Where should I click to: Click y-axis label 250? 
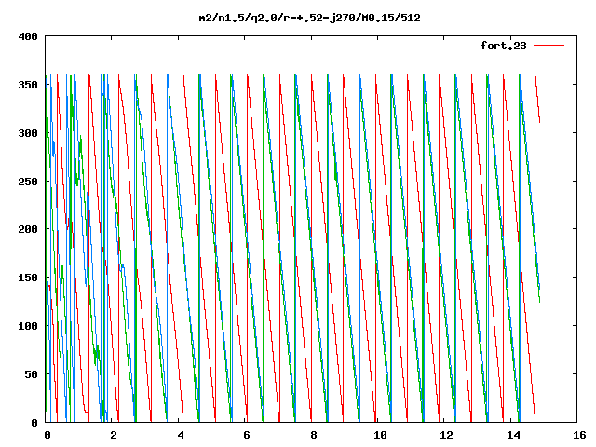tap(28, 182)
